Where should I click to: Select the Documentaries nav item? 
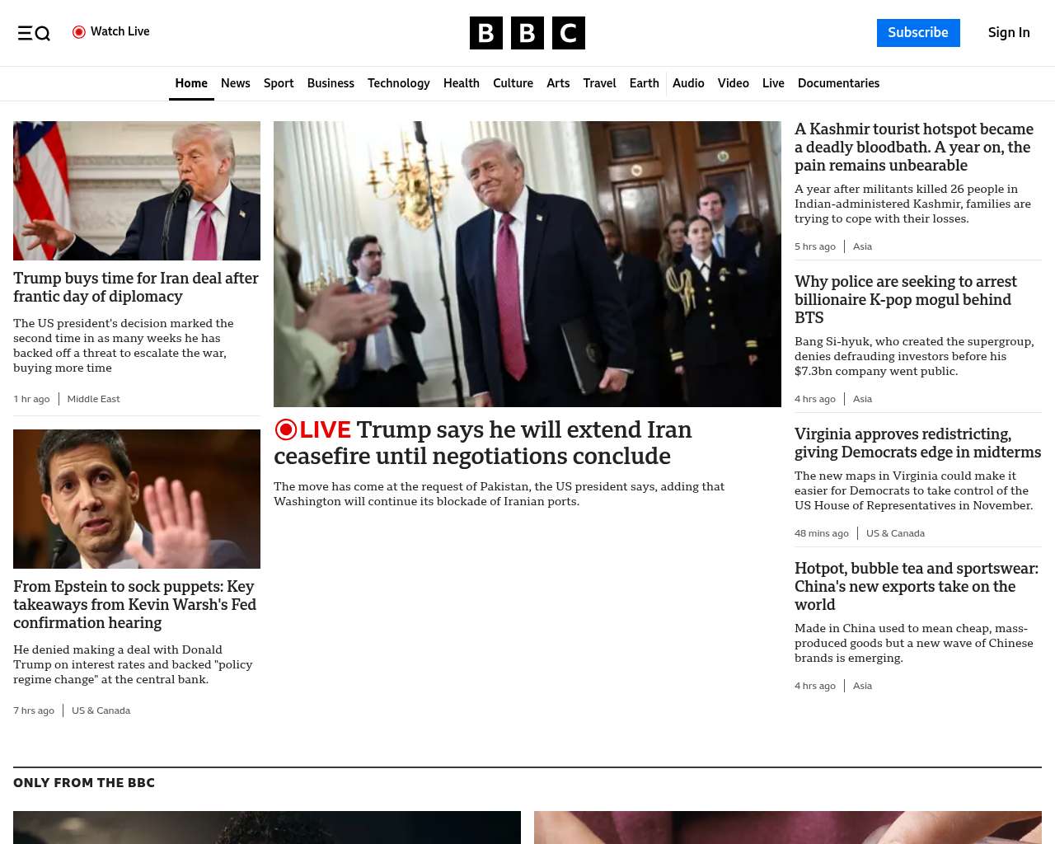pyautogui.click(x=838, y=83)
